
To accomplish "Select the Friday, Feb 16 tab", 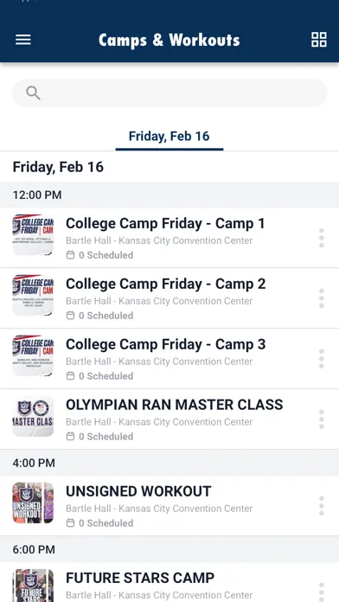I will point(169,137).
